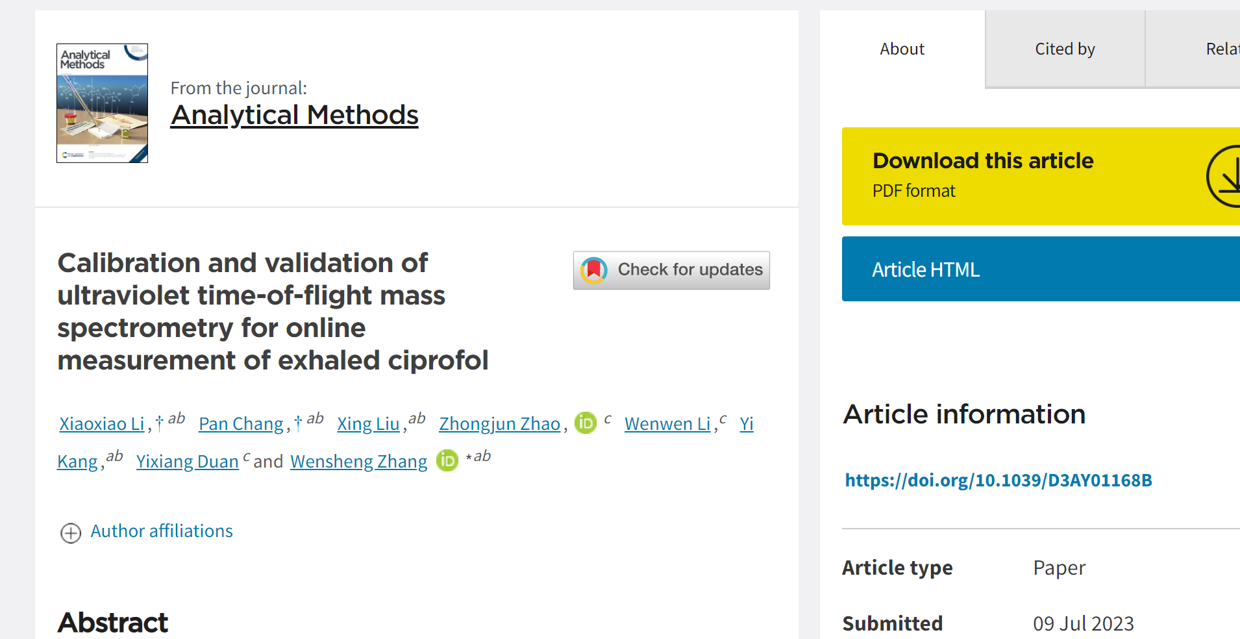Click author name Yixiang Duan
This screenshot has height=639, width=1240.
point(187,462)
